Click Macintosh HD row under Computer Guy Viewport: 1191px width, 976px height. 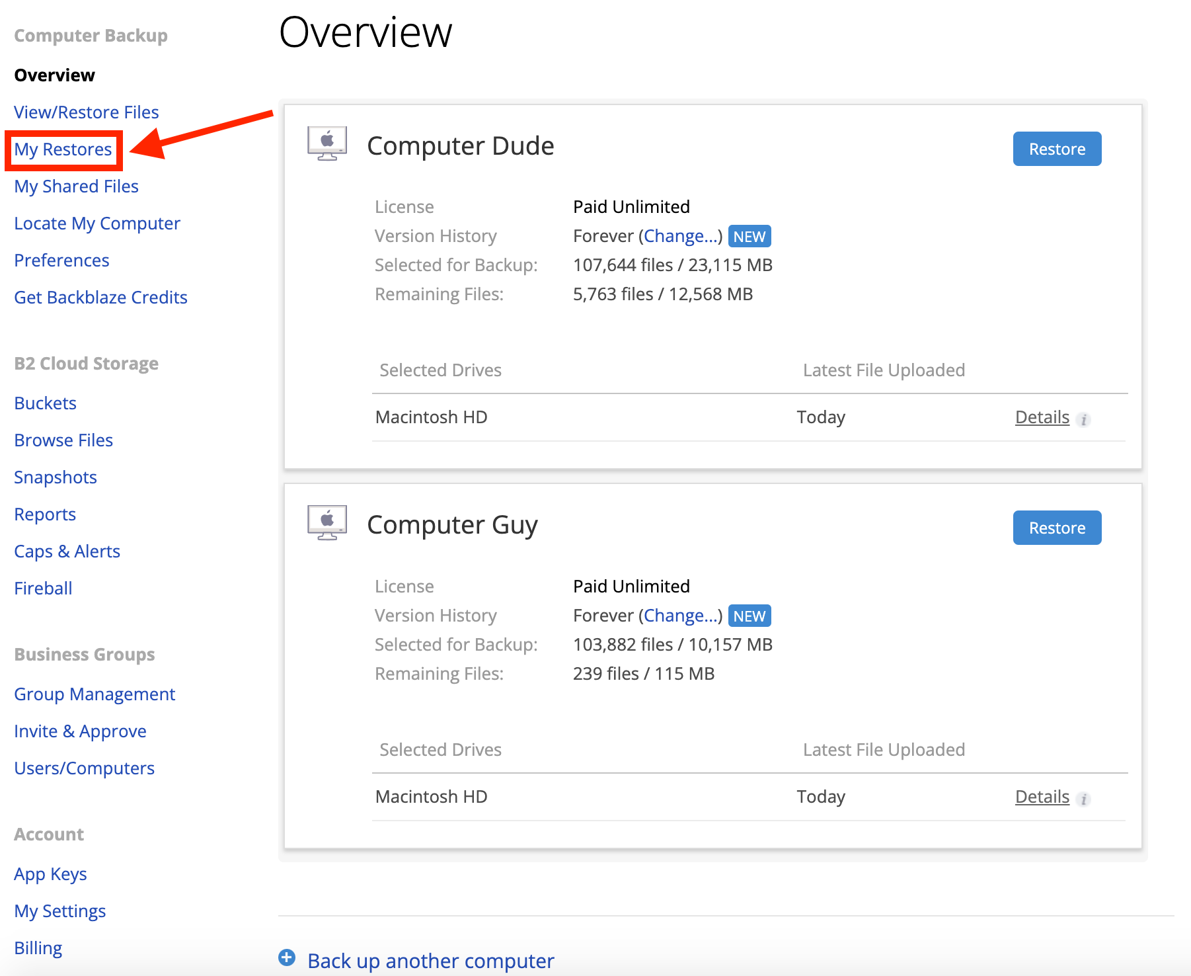[749, 797]
